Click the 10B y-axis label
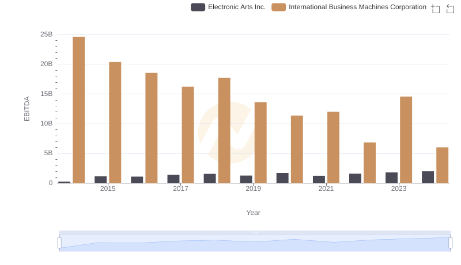This screenshot has width=461, height=265. point(47,124)
